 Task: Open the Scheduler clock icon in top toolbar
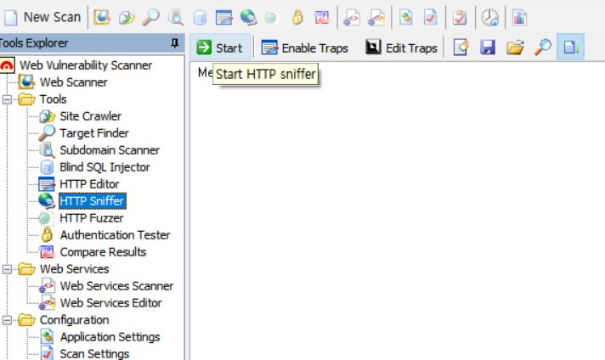[x=489, y=17]
